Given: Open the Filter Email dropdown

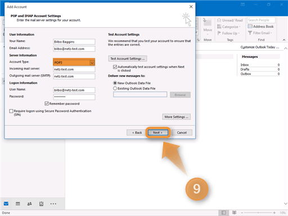Looking at the screenshot, I should click(271, 33).
